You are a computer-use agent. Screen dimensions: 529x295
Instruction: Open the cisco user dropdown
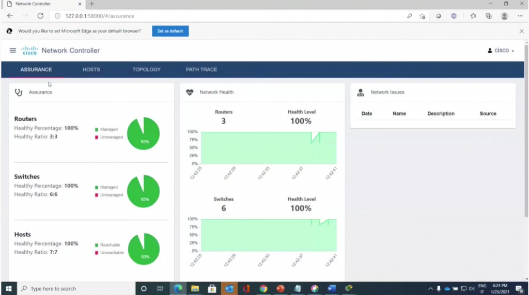(x=501, y=51)
